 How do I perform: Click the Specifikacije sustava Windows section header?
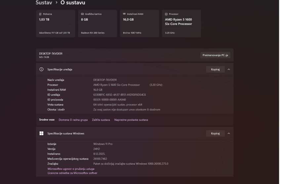pyautogui.click(x=134, y=133)
